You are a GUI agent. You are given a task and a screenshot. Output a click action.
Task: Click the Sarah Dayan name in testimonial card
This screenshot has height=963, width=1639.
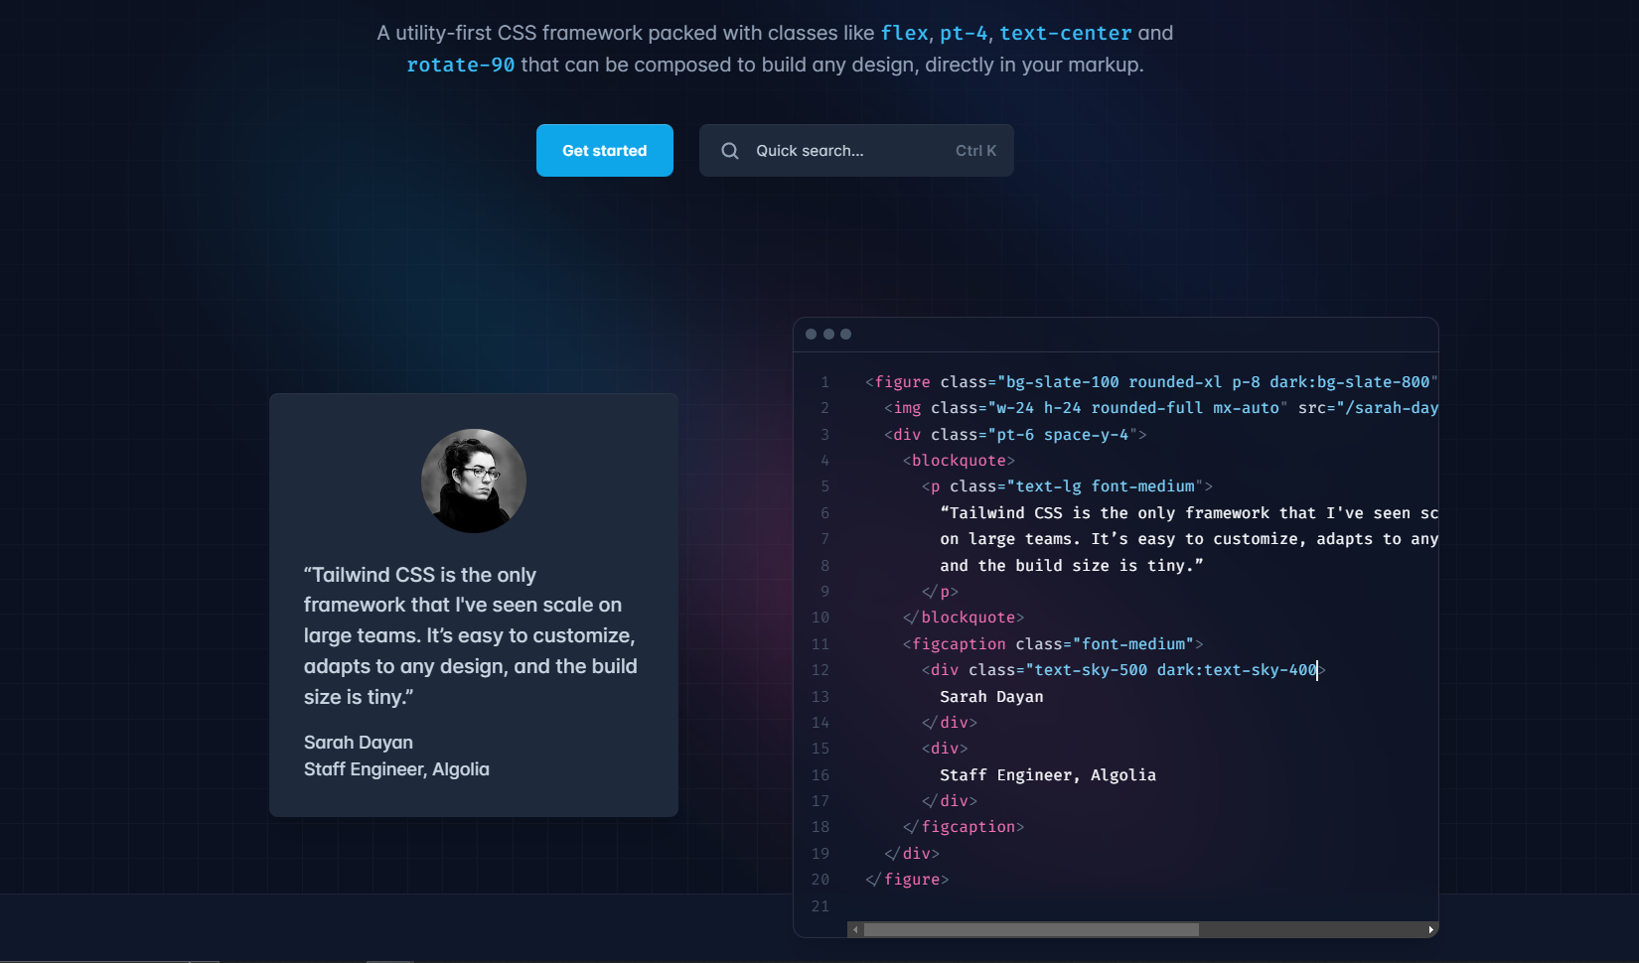pyautogui.click(x=359, y=743)
